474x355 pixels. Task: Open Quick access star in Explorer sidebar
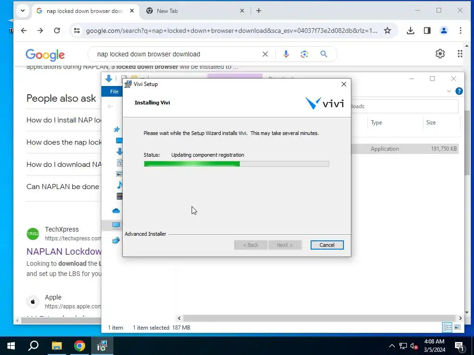click(117, 129)
